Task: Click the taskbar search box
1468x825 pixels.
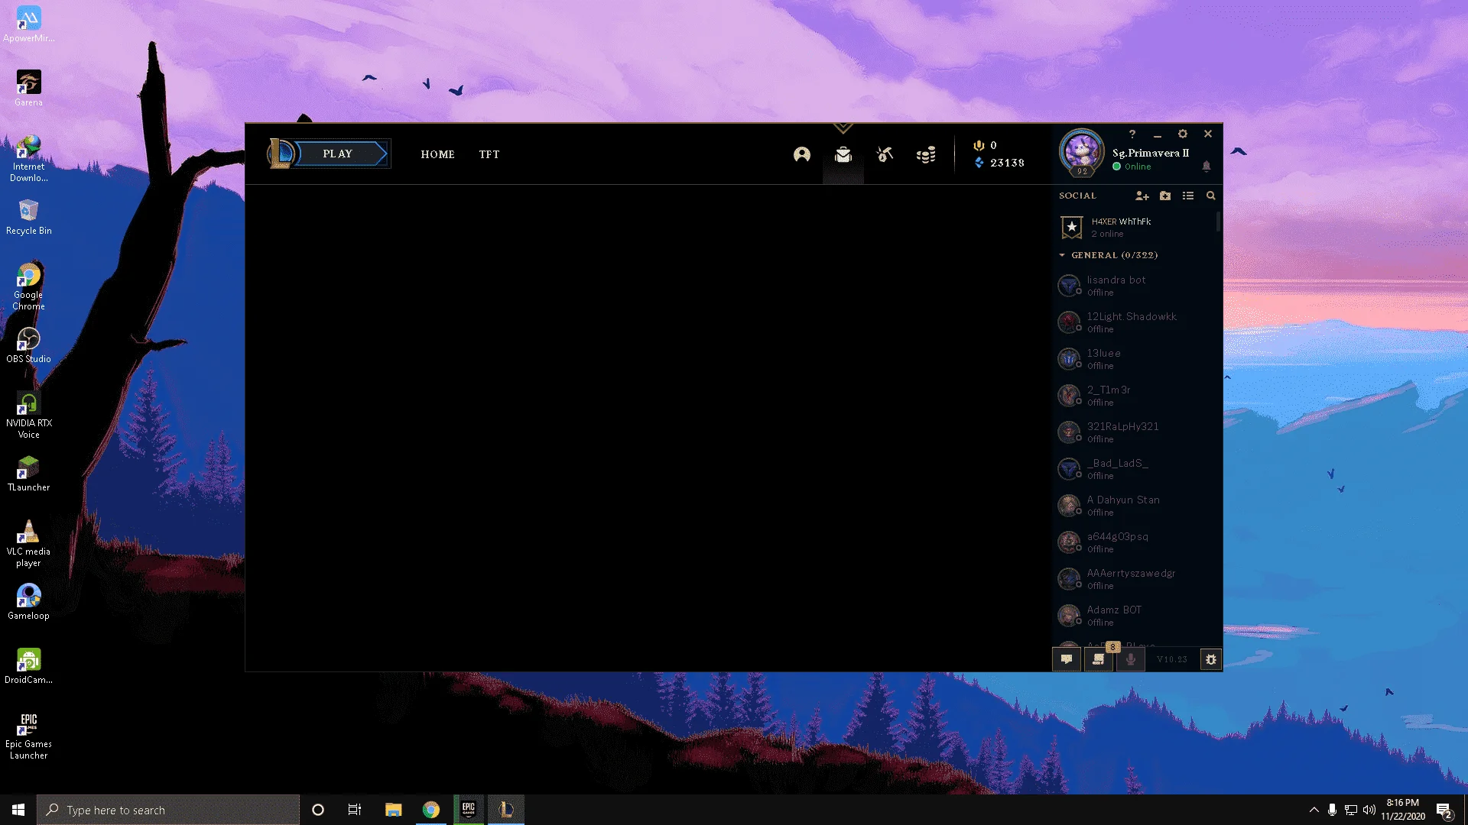Action: tap(168, 810)
